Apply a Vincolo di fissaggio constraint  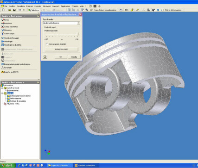pos(10,38)
